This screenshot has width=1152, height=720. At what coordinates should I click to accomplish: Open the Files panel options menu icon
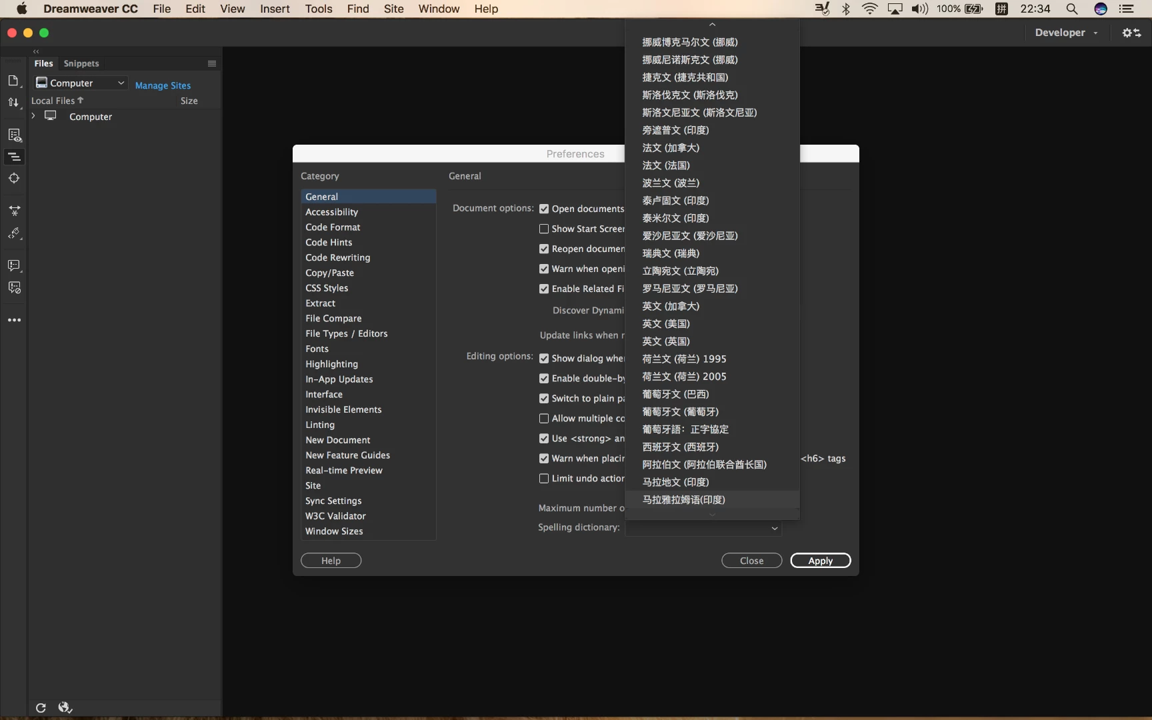click(212, 63)
